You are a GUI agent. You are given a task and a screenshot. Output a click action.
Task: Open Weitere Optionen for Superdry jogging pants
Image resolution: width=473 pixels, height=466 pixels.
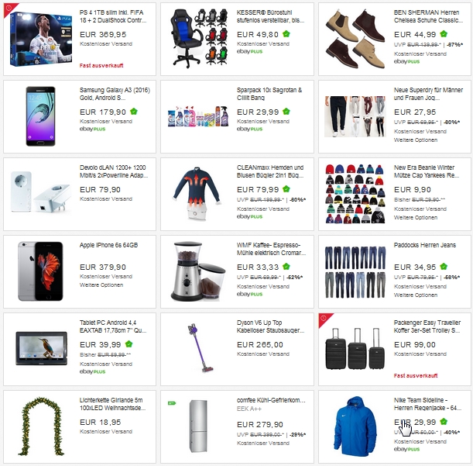click(x=416, y=140)
